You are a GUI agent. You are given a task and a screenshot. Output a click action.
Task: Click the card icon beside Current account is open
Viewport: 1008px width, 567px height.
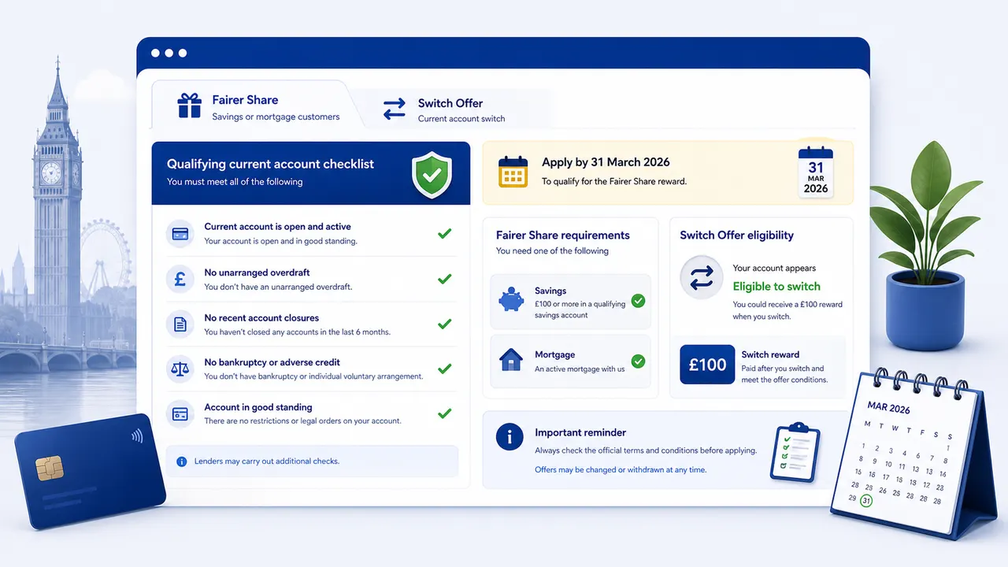click(x=180, y=233)
